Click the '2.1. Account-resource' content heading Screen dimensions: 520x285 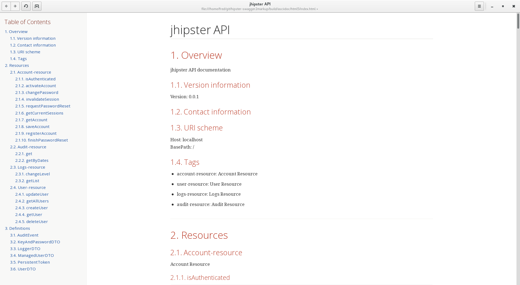click(206, 253)
